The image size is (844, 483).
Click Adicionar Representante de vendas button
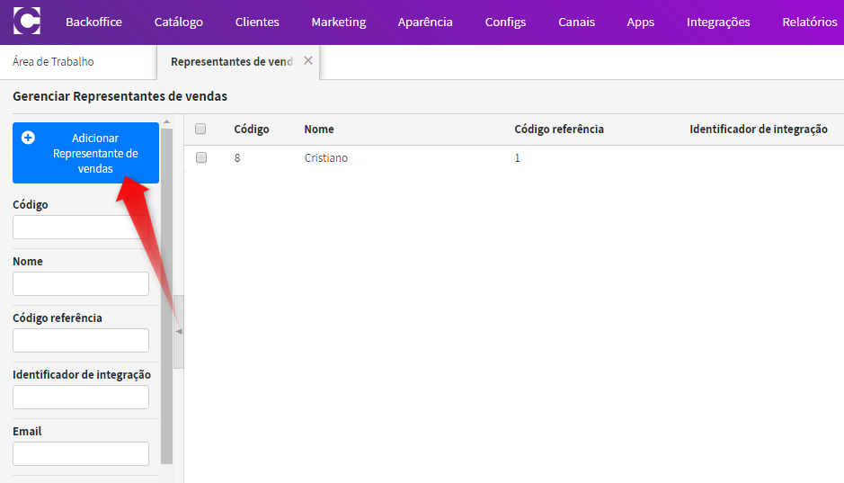[86, 153]
